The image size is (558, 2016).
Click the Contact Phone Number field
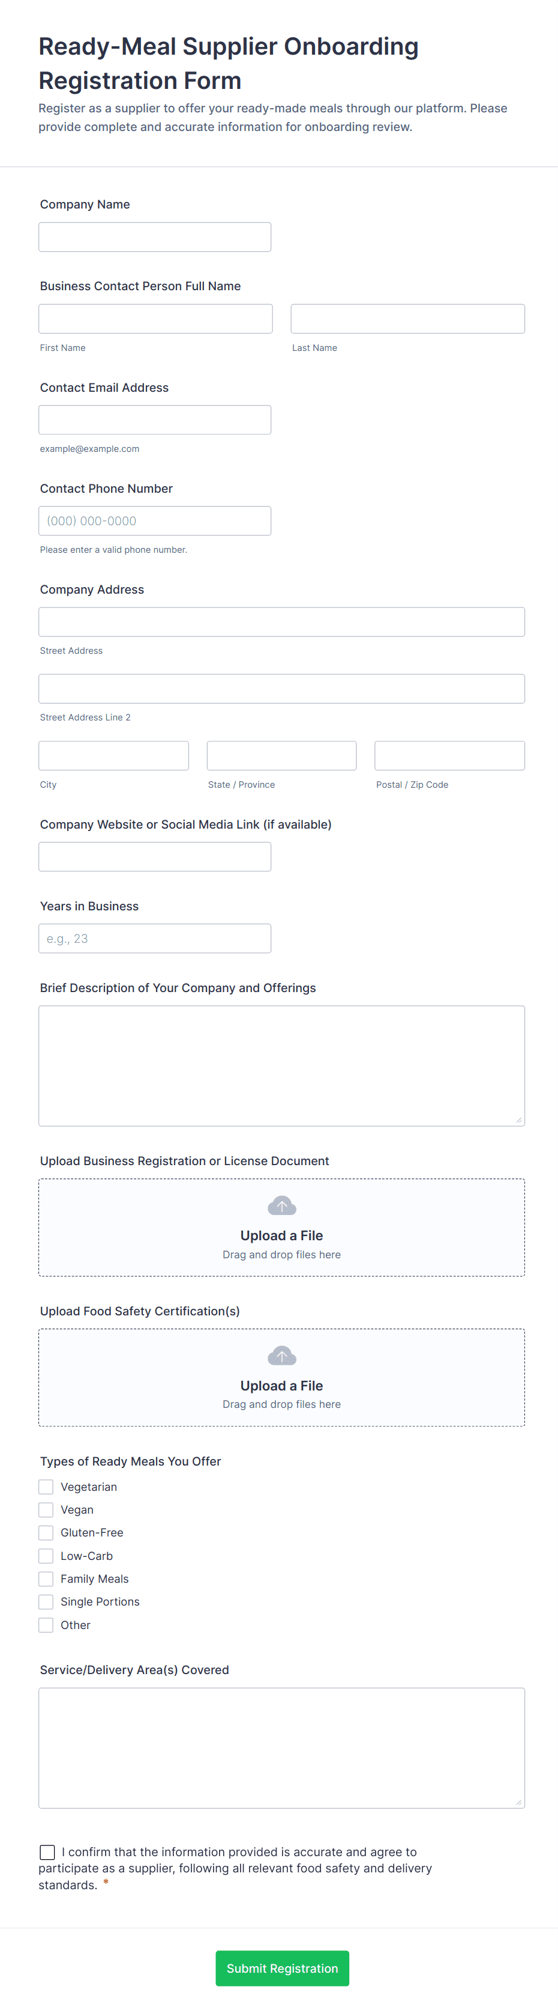154,520
